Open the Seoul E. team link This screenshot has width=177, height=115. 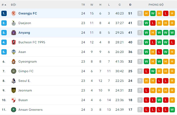(24, 81)
